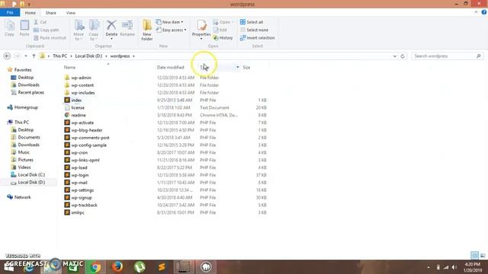Sort by Date modified column header
The image size is (488, 274).
click(x=171, y=68)
